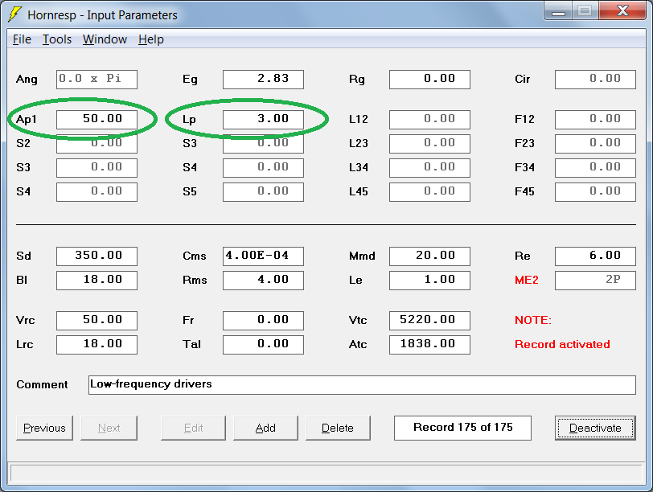Open the Help menu
653x492 pixels.
150,39
